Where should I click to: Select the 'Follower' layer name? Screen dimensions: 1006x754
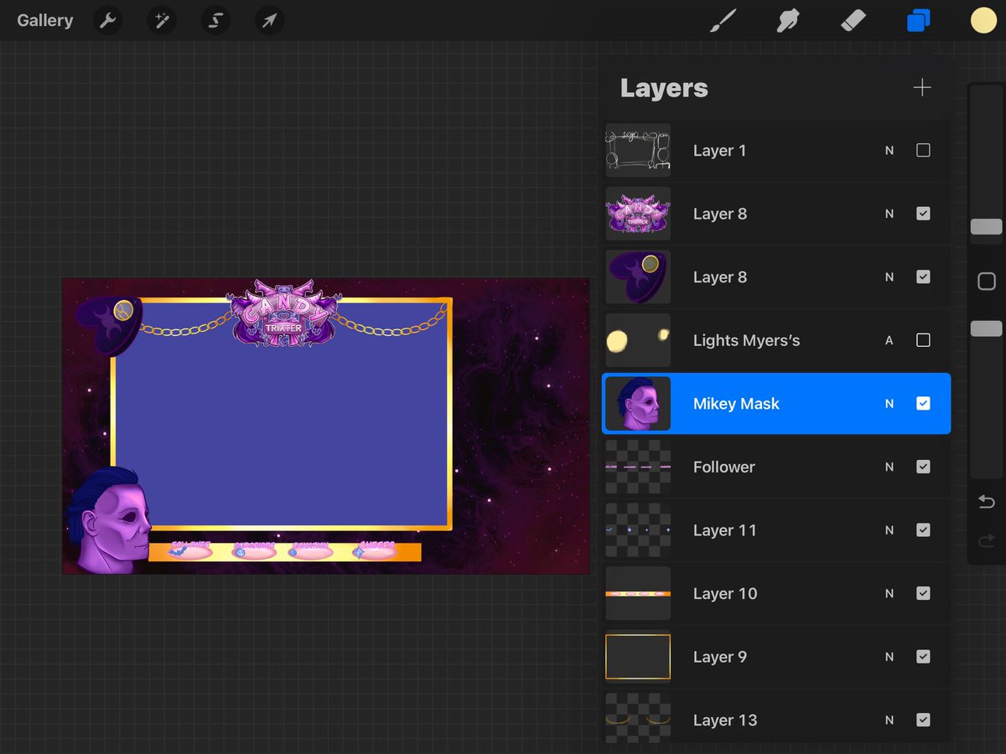tap(723, 467)
